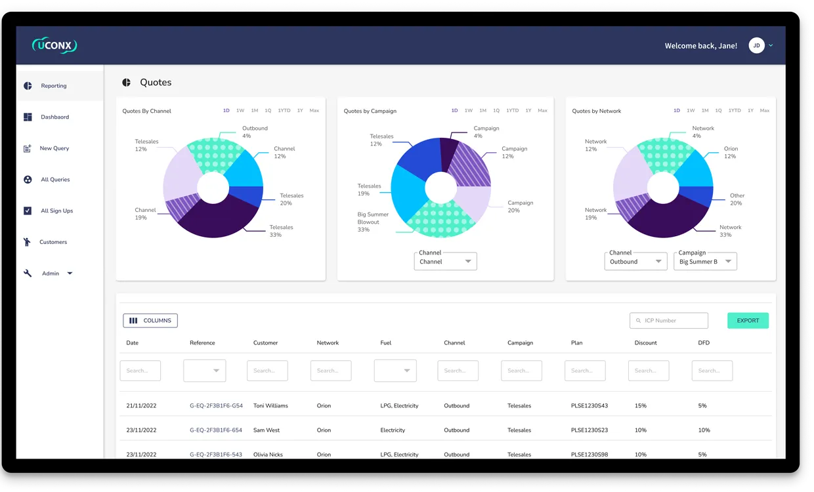Click the JD user avatar
Screen dimensions: 814x492
757,45
